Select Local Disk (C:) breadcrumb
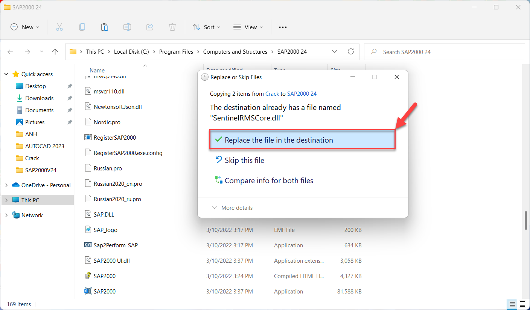This screenshot has height=310, width=530. coord(131,52)
